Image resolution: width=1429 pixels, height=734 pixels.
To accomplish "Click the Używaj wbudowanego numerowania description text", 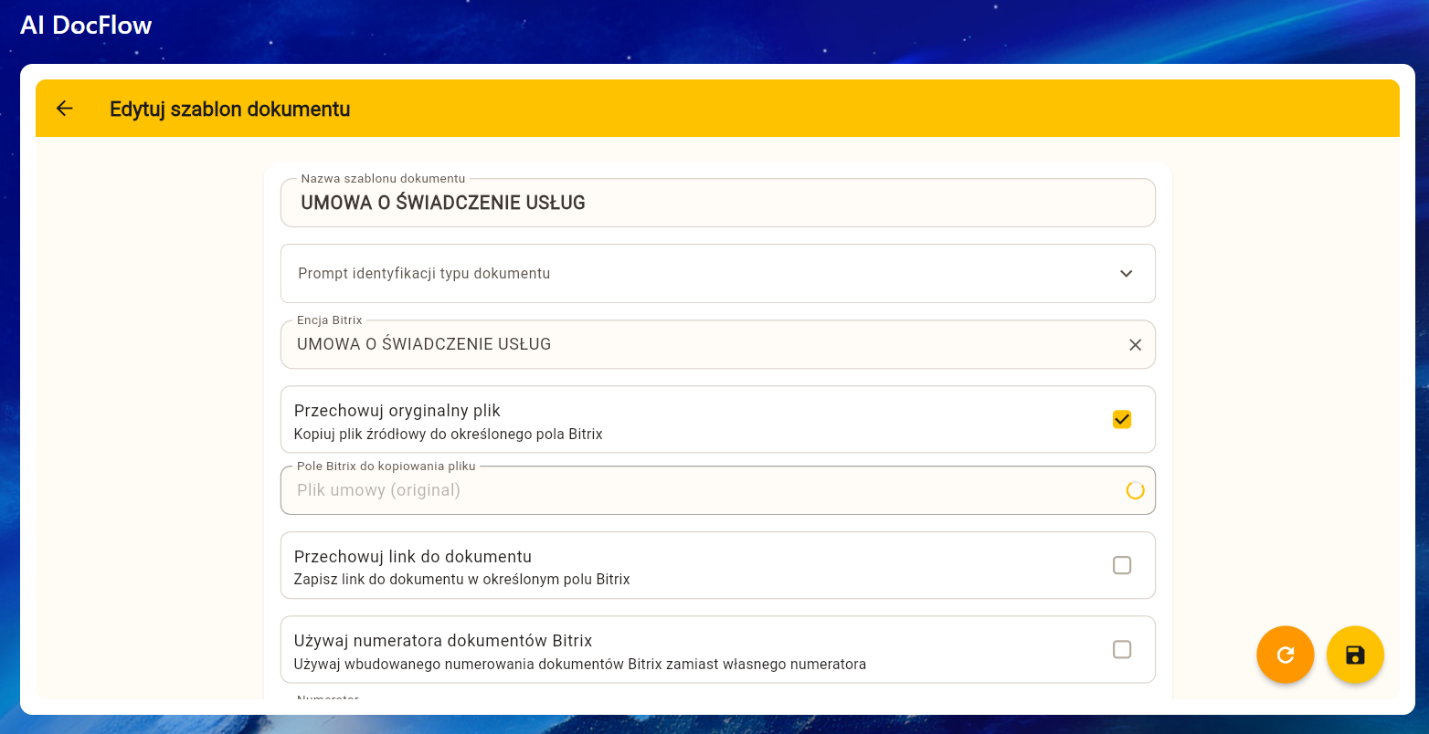I will (x=579, y=665).
